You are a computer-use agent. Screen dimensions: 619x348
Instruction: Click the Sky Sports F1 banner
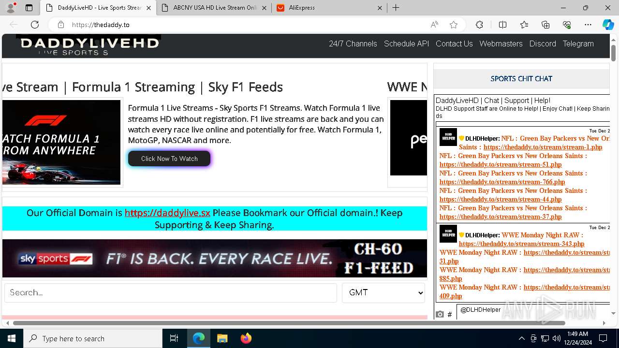click(x=215, y=259)
